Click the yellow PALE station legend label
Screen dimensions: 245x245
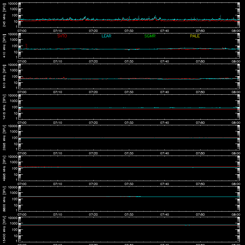[195, 36]
